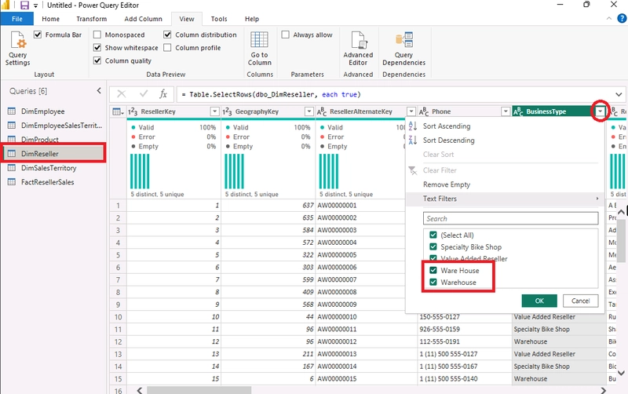628x394 pixels.
Task: Select the DimReseller query
Action: 54,153
